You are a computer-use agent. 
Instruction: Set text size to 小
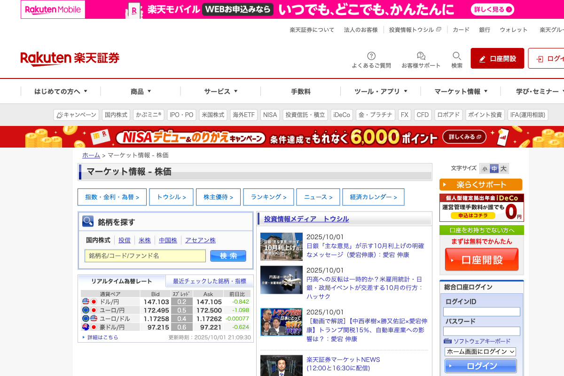click(485, 169)
